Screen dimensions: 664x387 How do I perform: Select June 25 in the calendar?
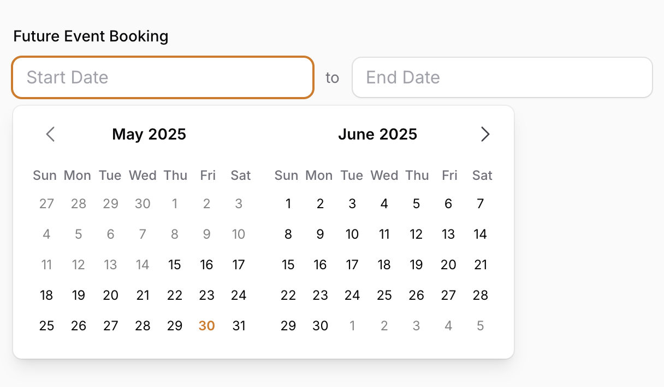384,295
